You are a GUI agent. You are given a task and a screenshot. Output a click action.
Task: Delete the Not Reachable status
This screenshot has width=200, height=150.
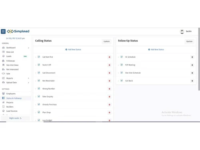[110, 81]
